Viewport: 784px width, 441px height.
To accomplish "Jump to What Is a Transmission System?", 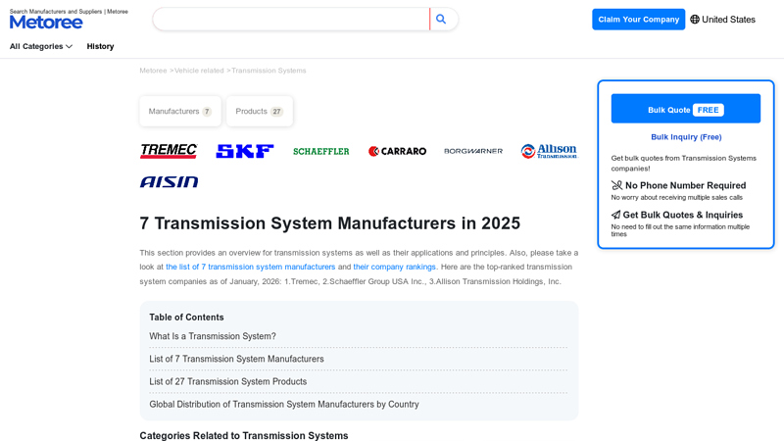I will [213, 336].
